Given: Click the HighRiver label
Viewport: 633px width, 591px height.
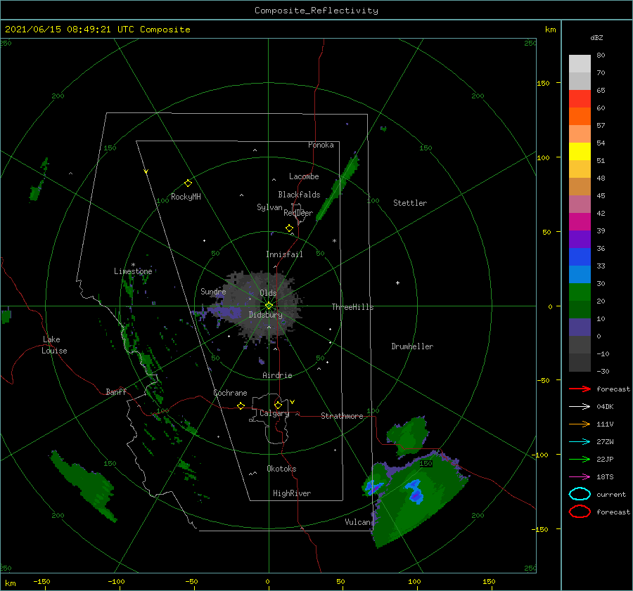Looking at the screenshot, I should (x=292, y=493).
